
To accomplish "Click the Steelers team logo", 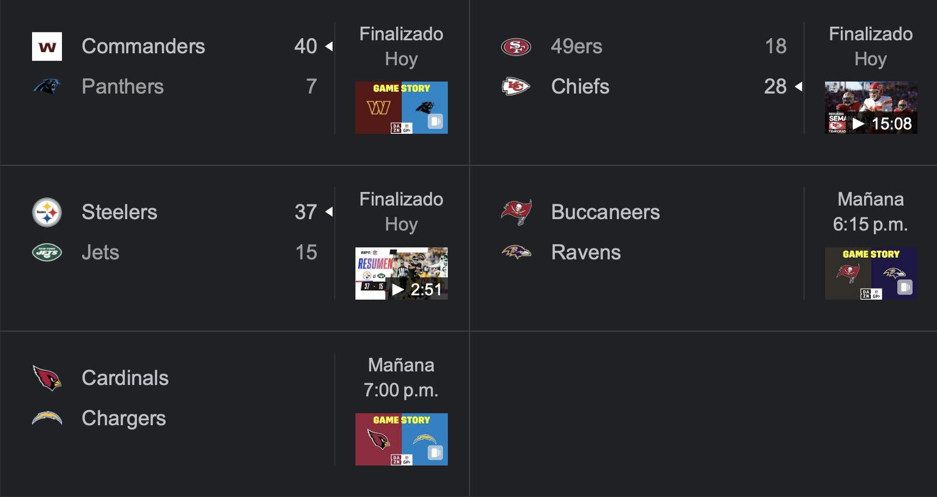I will pos(47,212).
